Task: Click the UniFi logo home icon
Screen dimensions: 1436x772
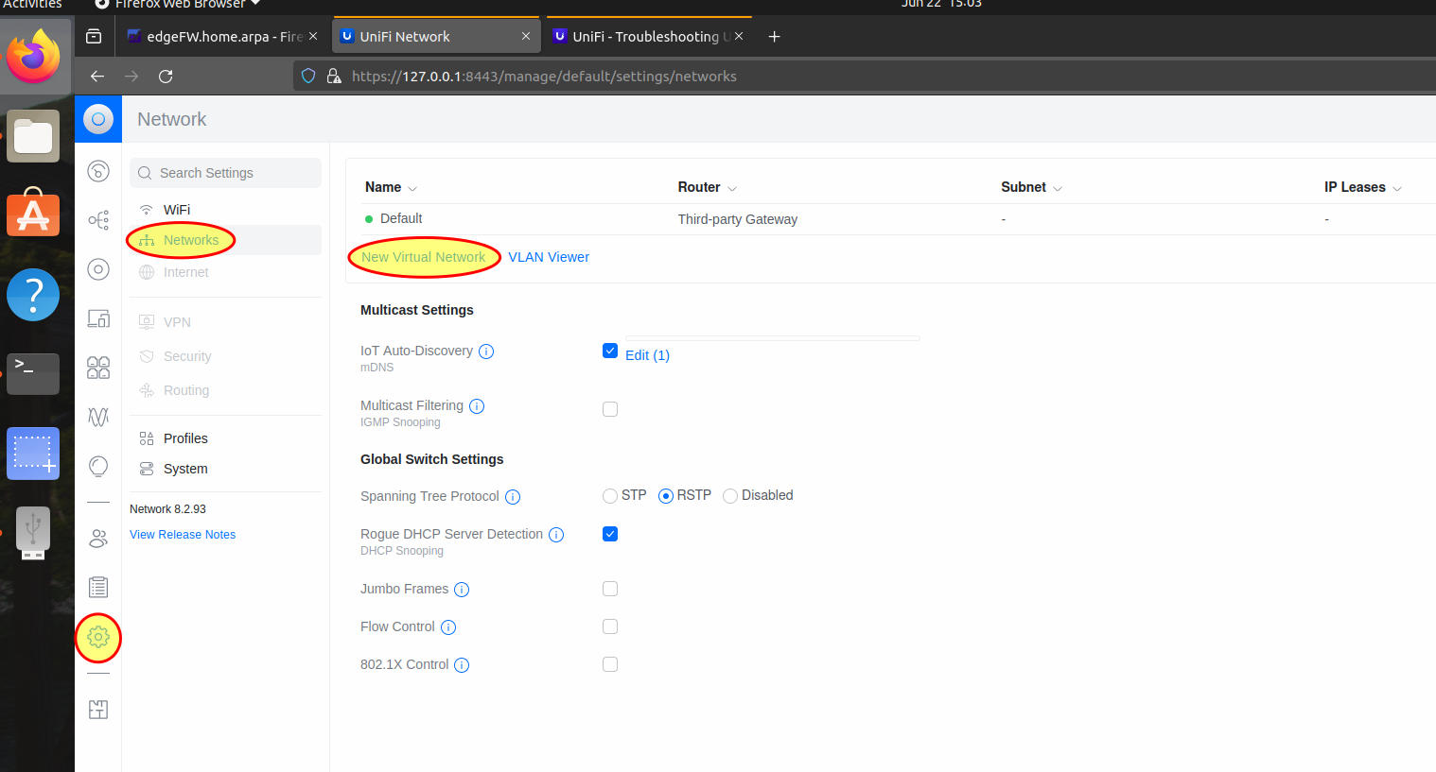Action: [x=98, y=119]
